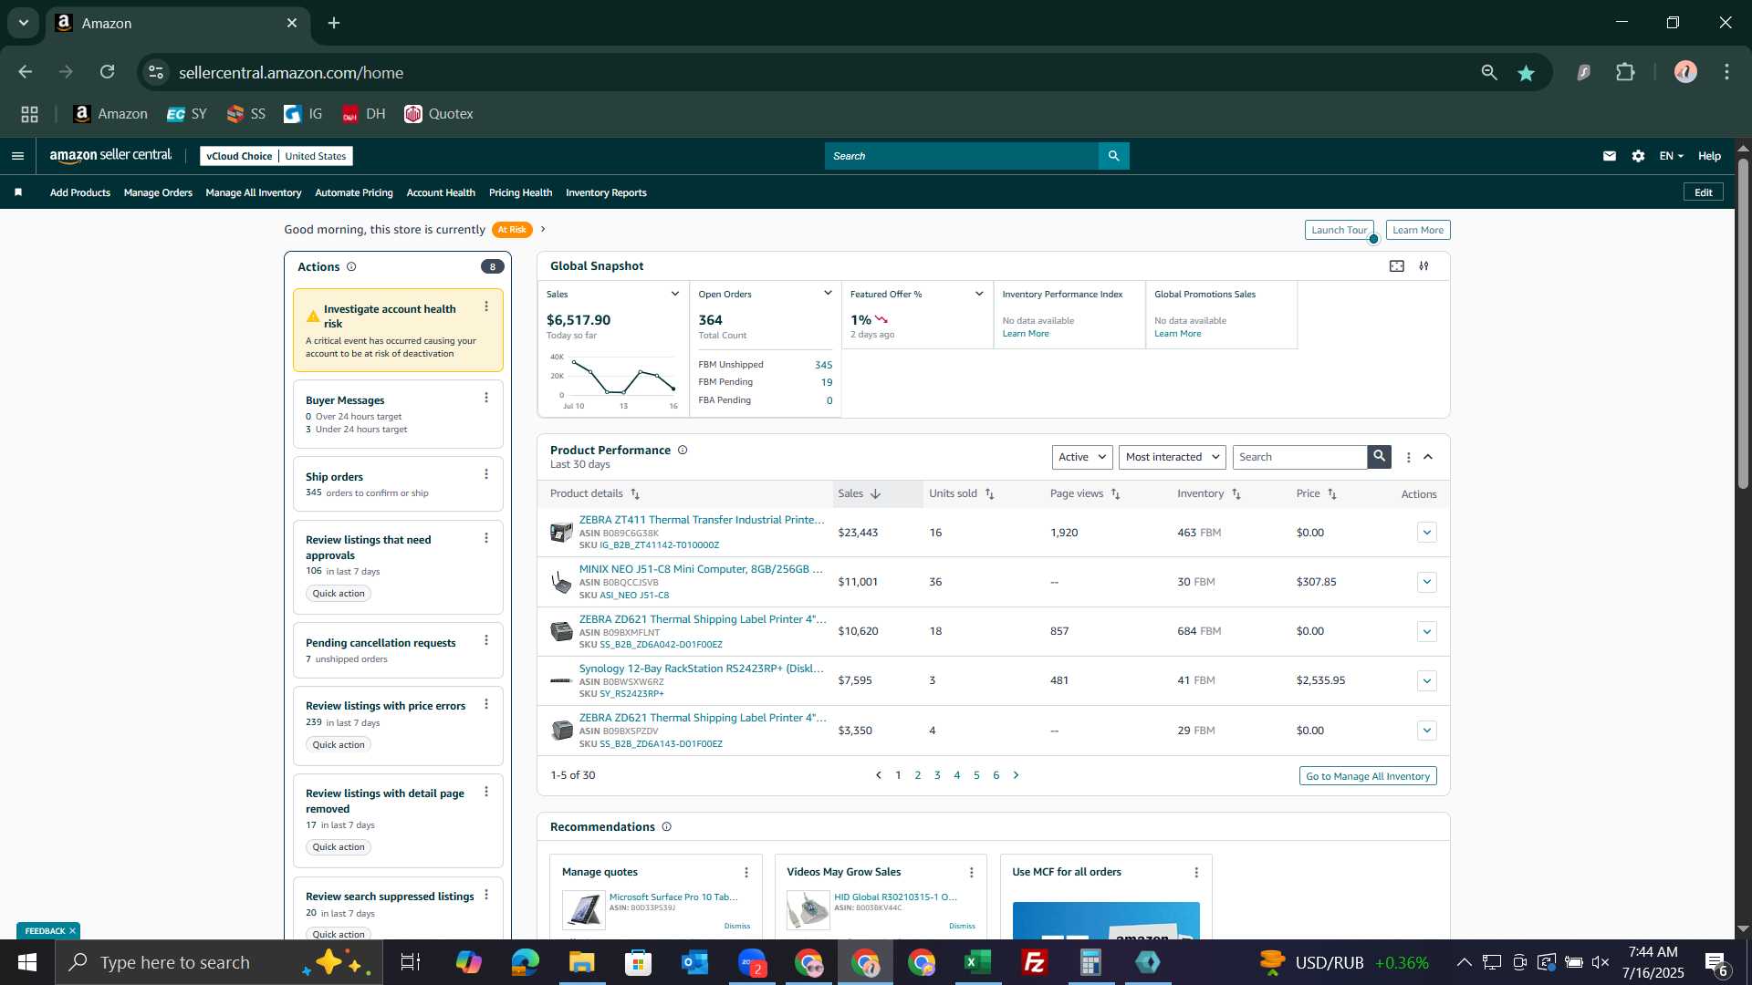Sort table by Units sold column
Viewport: 1752px width, 985px height.
[x=962, y=493]
